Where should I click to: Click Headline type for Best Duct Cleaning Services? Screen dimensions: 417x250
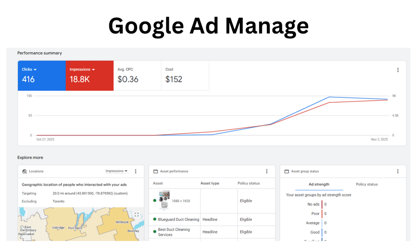(210, 232)
